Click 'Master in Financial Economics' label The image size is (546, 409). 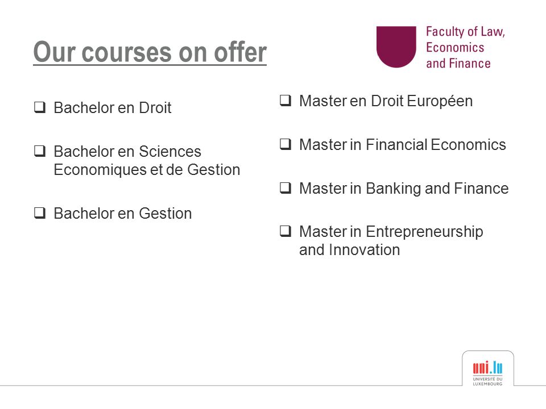pyautogui.click(x=403, y=145)
